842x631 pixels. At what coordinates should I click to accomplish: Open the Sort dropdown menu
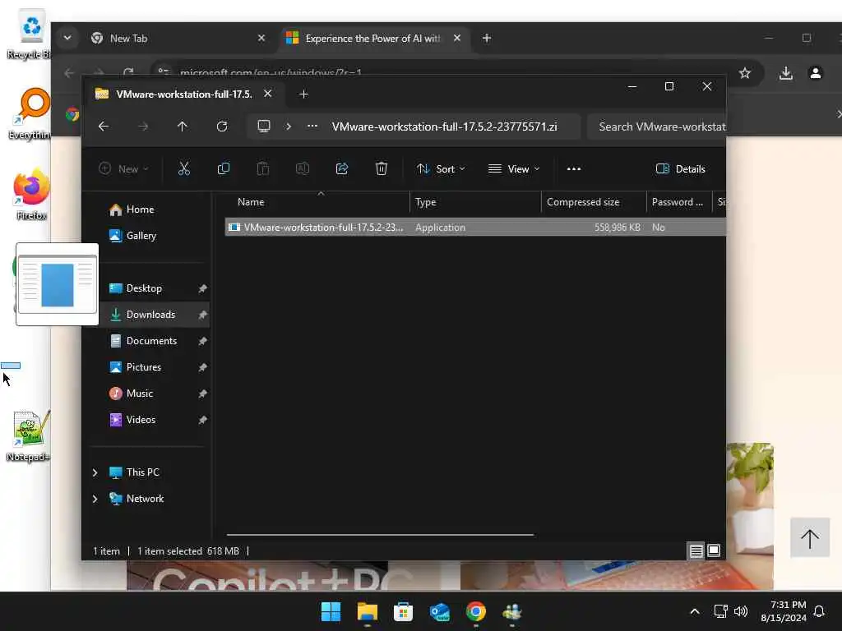441,168
